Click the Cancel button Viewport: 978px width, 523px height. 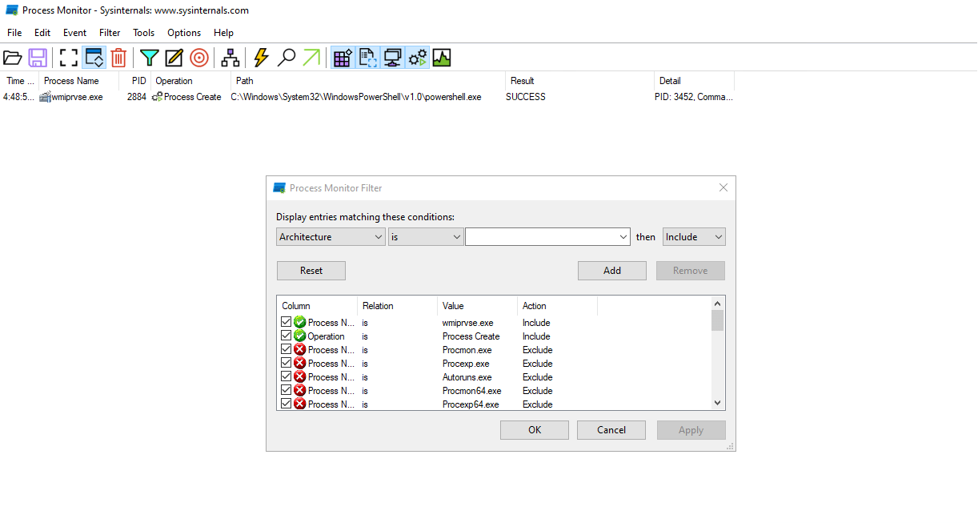point(611,430)
